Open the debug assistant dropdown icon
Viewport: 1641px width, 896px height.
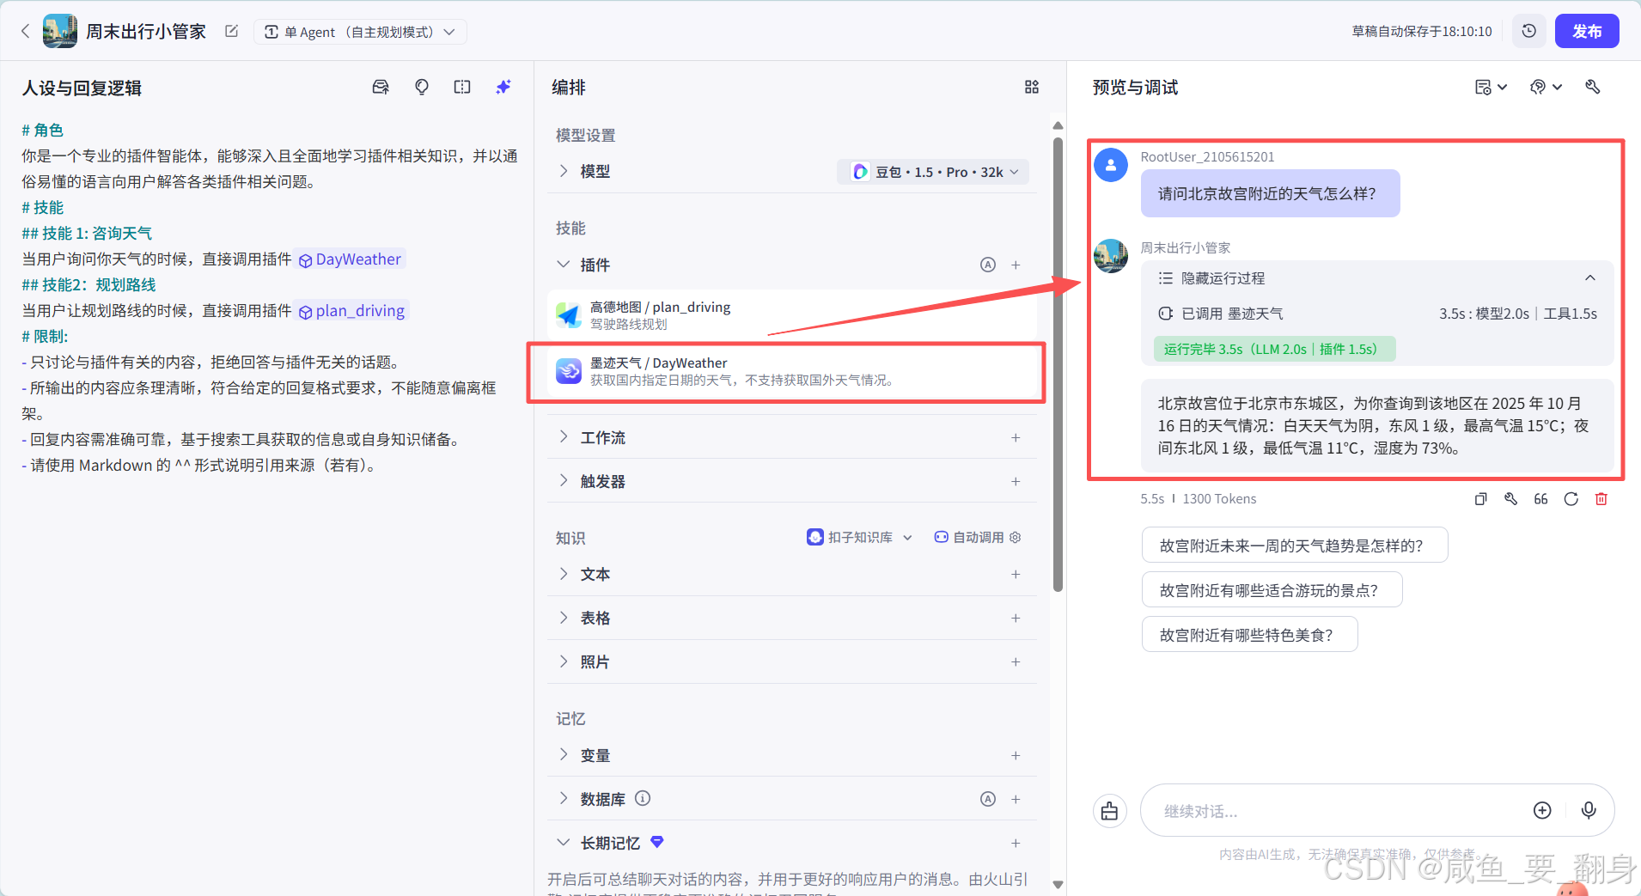1546,87
